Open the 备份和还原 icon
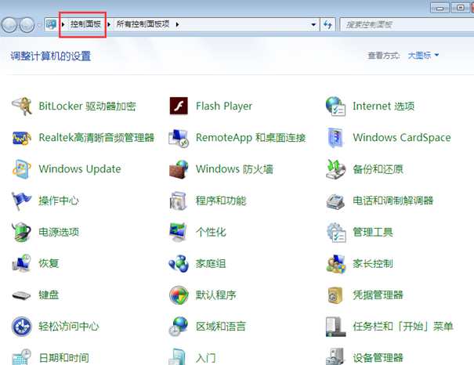474x365 pixels. pos(335,169)
